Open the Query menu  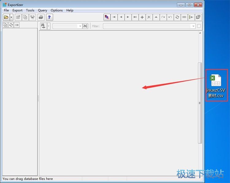pos(43,10)
